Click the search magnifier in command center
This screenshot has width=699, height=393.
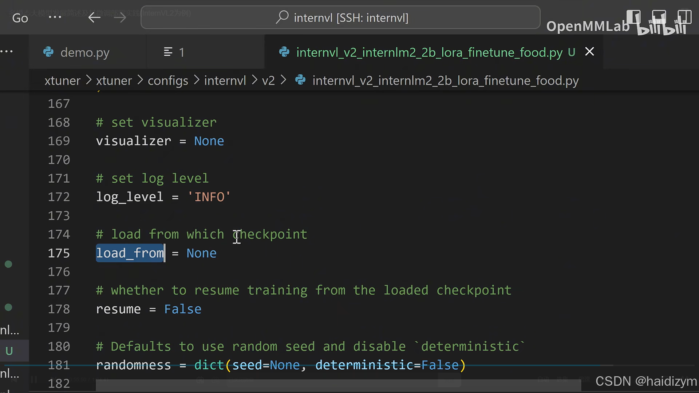(282, 17)
